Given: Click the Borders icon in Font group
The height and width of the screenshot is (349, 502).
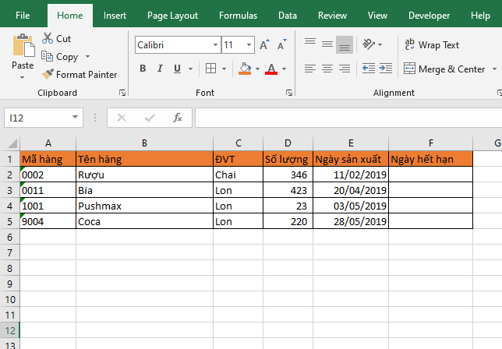Looking at the screenshot, I should pos(210,69).
